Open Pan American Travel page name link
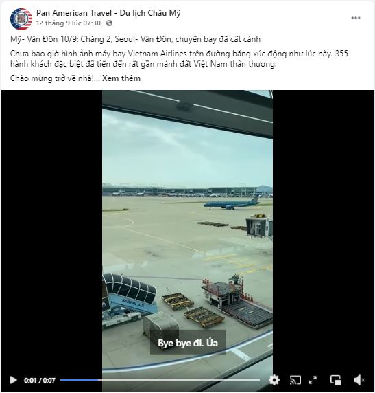Viewport: 375px width, 393px height. 108,13
